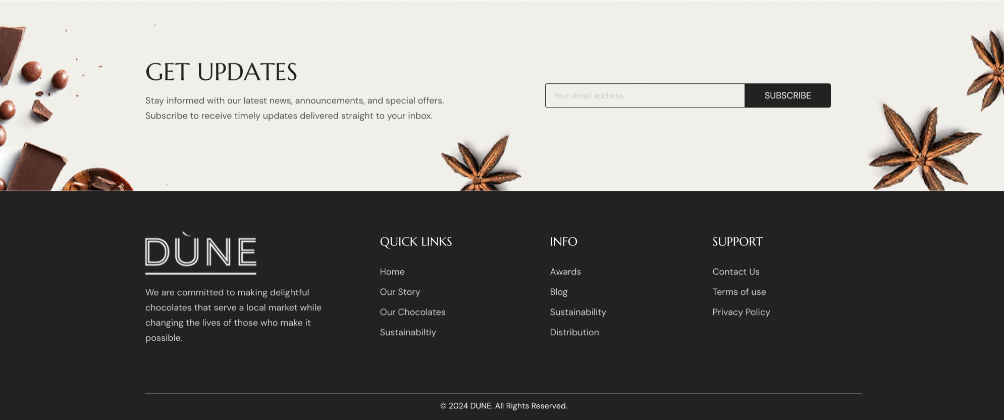This screenshot has height=420, width=1004.
Task: Open the Awards link
Action: (565, 272)
